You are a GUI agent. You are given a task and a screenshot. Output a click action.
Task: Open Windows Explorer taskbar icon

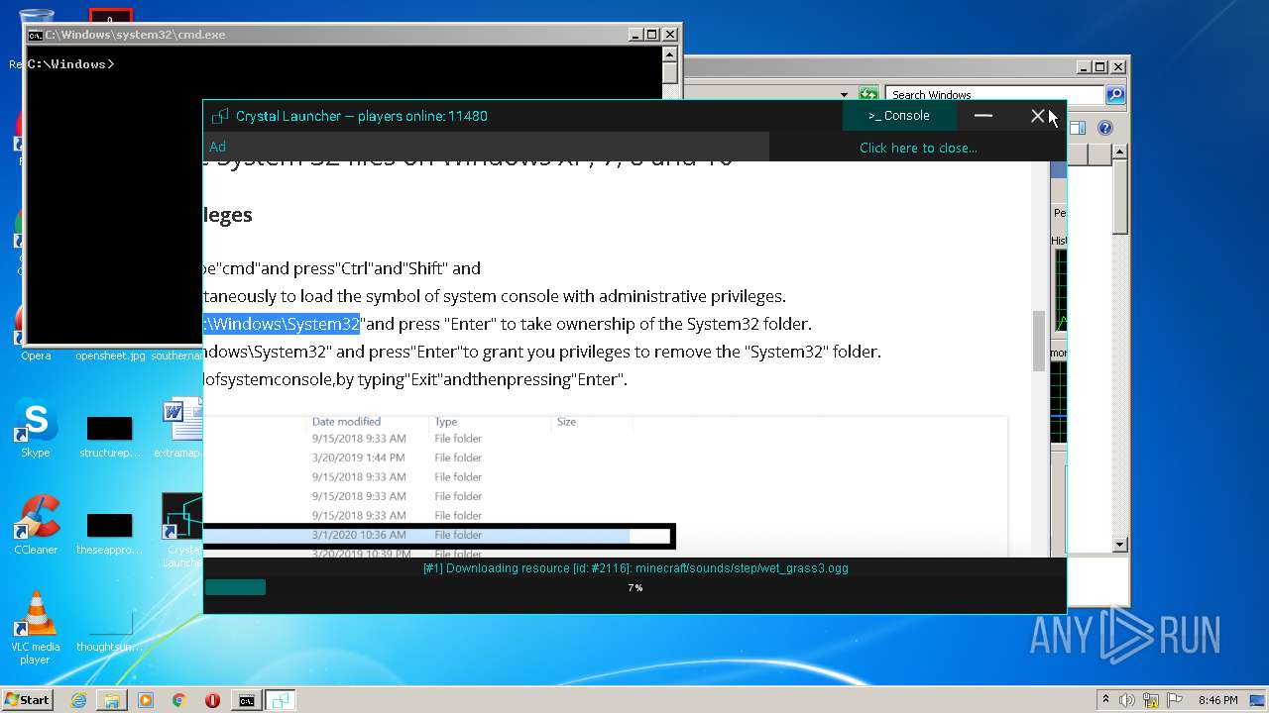point(112,700)
